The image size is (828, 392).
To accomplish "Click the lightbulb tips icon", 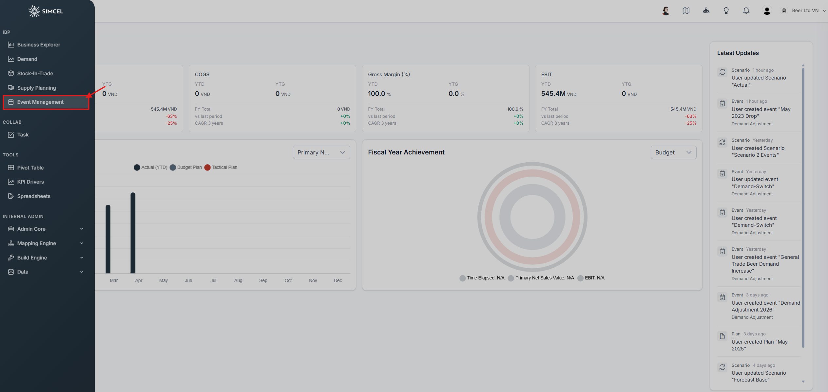I will [726, 11].
